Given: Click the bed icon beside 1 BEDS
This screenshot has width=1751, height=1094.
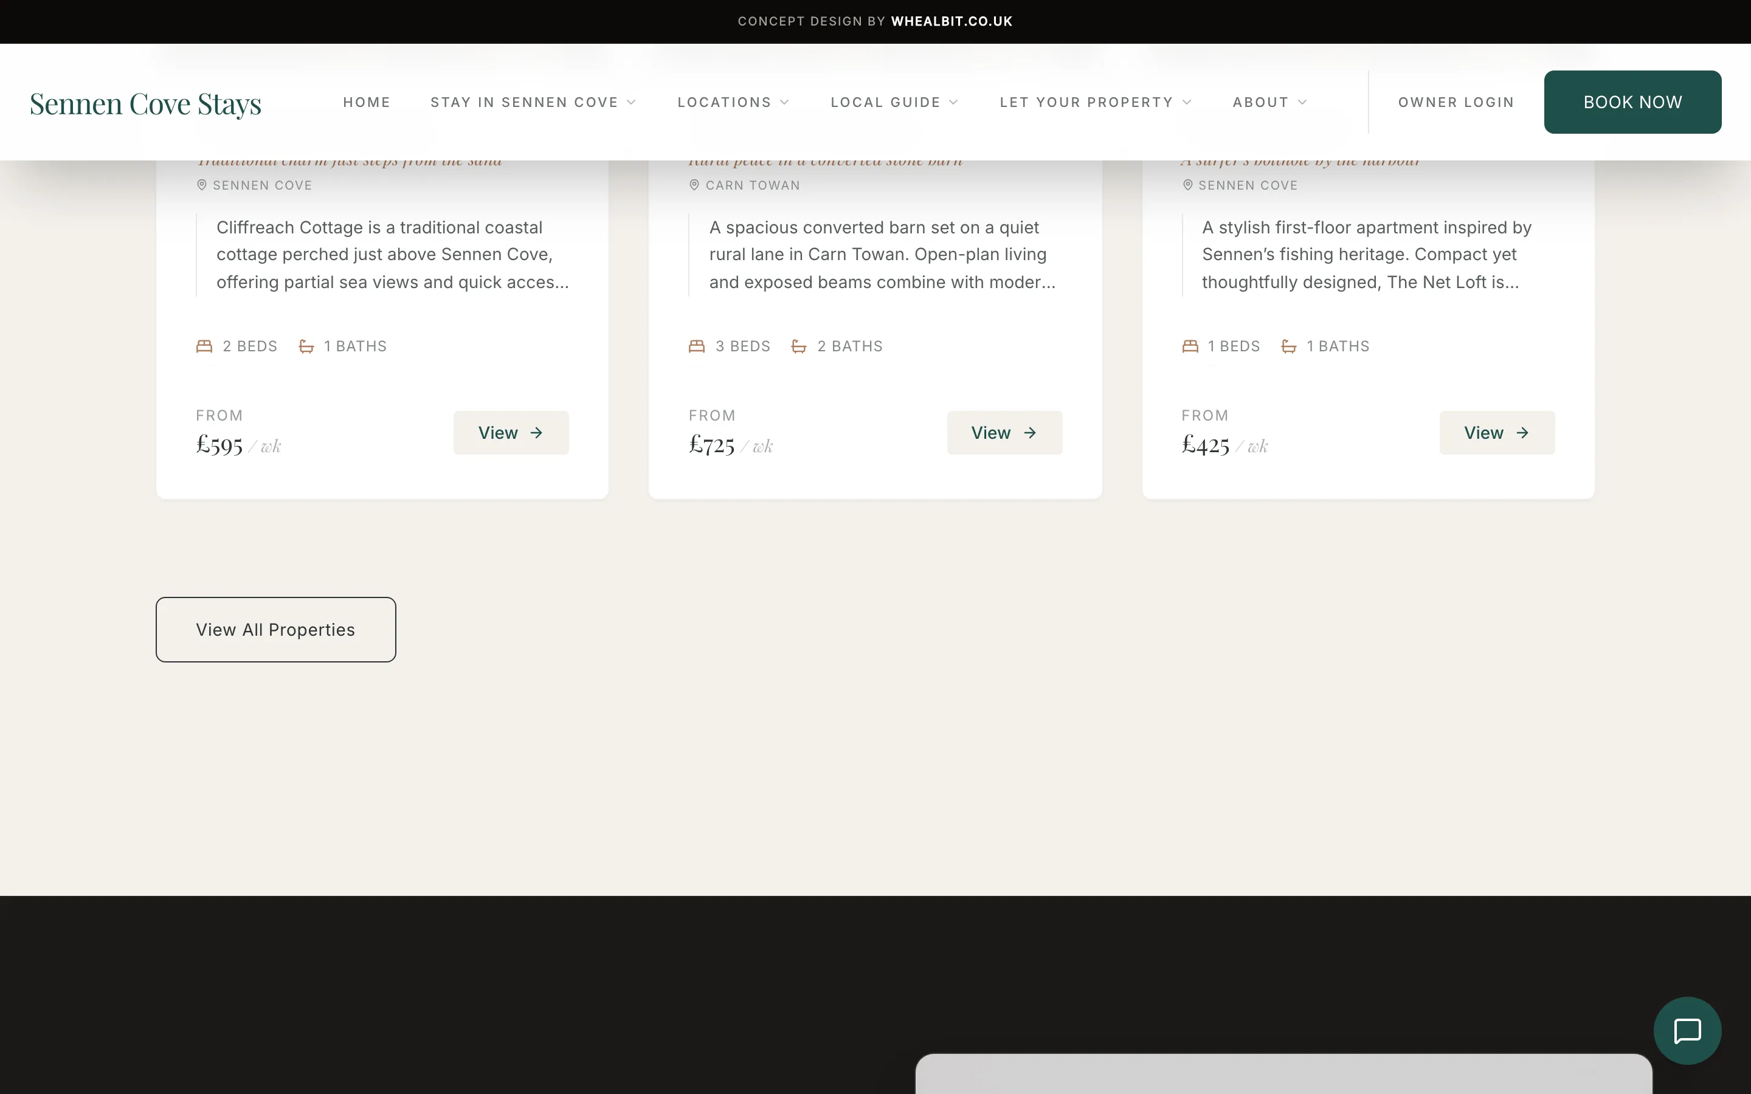Looking at the screenshot, I should 1189,346.
